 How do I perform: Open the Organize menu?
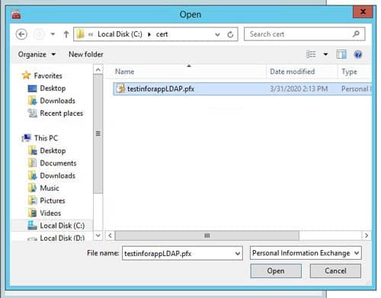37,54
